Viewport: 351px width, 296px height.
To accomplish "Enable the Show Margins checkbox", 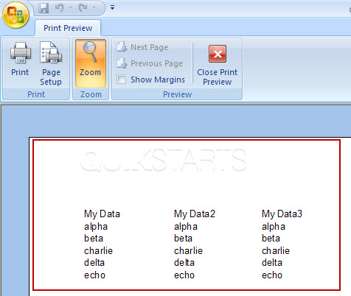I will (x=121, y=80).
